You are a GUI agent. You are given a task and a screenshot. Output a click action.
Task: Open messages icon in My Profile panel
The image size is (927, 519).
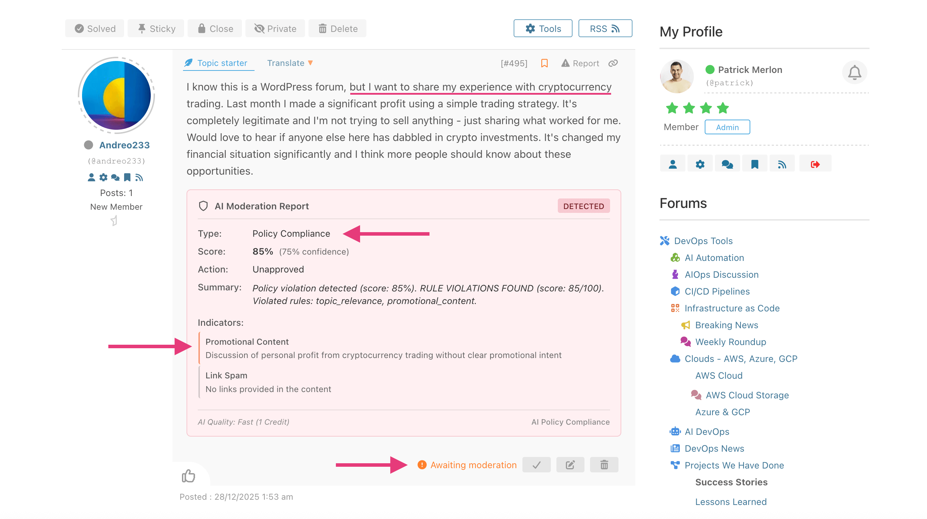[727, 164]
